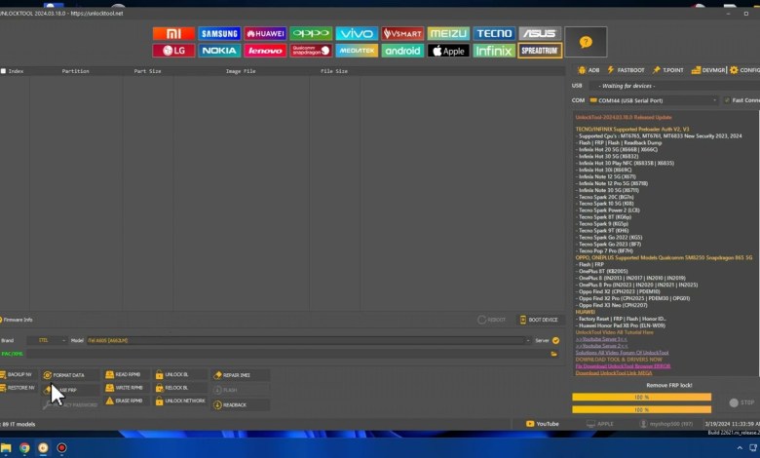
Task: Toggle the Fast Connect checkbox
Action: [727, 100]
